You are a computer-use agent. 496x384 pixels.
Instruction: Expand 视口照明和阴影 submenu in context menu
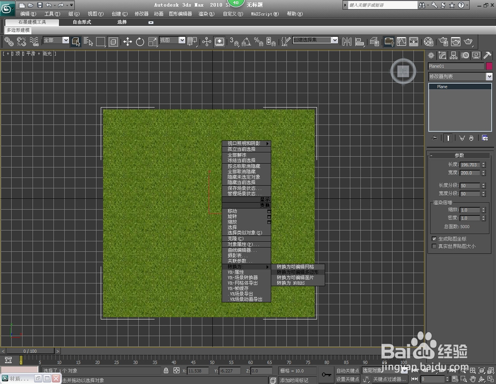(247, 144)
